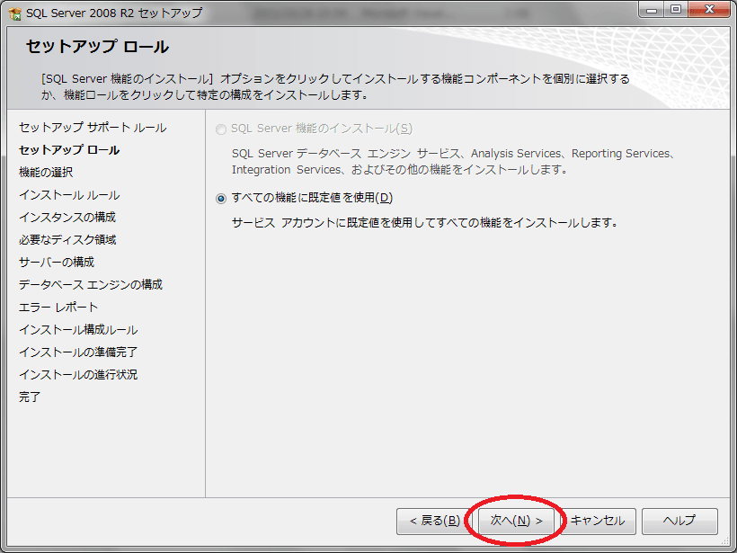
Task: Open the ヘルプ dialog
Action: [x=679, y=522]
